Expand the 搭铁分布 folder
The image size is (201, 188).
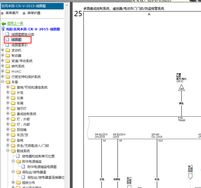click(13, 182)
